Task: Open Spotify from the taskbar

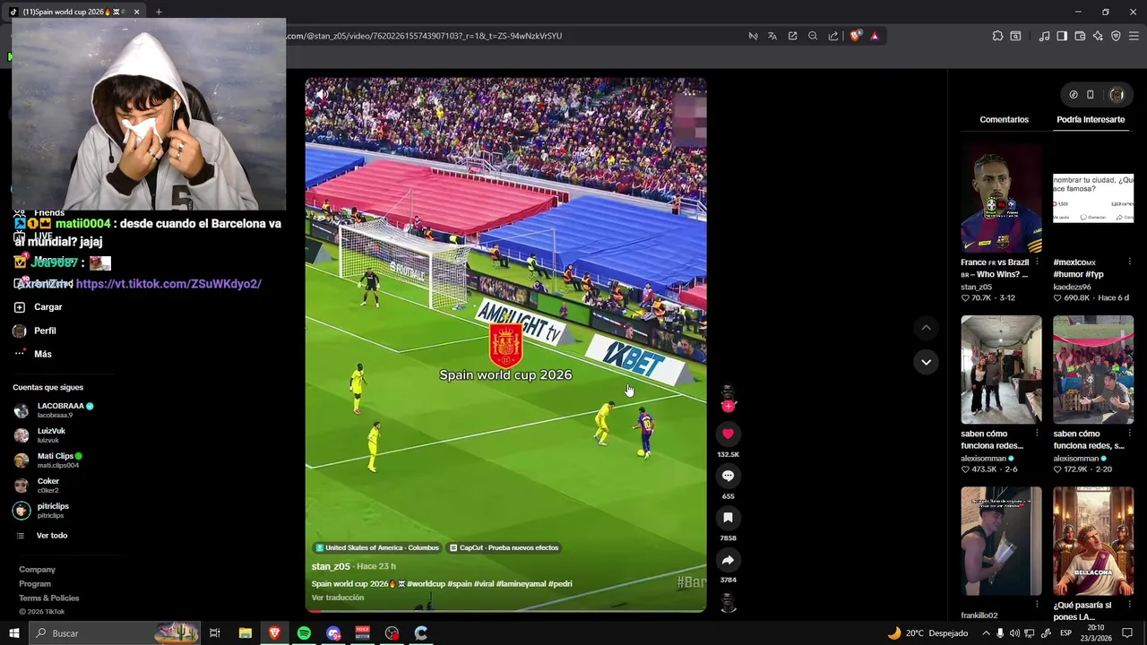Action: [x=304, y=633]
